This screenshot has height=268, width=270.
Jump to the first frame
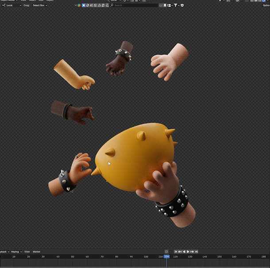176,252
